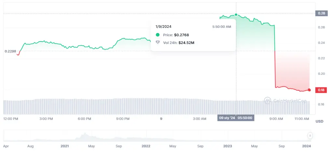Click the 12:00 PM time axis label
The height and width of the screenshot is (154, 330).
pos(11,119)
